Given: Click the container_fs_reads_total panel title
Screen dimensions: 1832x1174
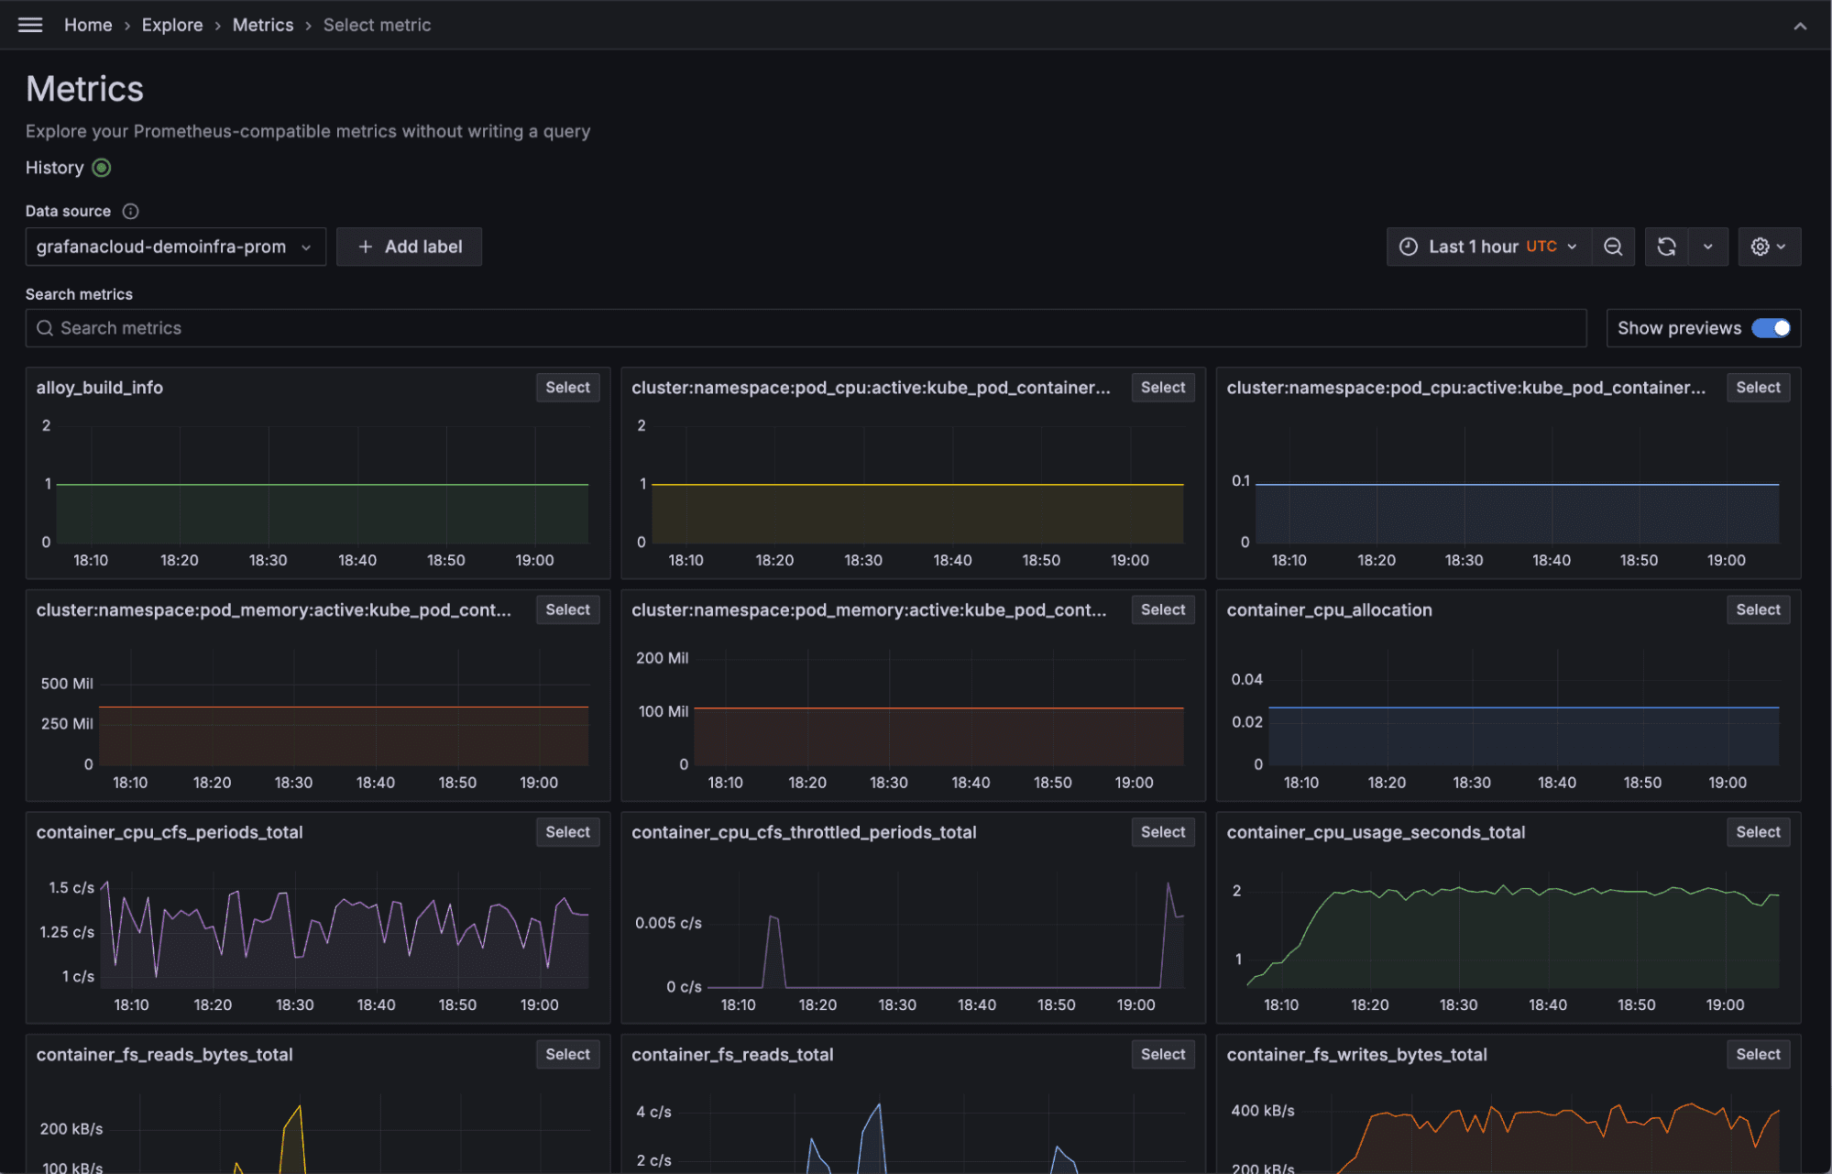Looking at the screenshot, I should (x=732, y=1055).
